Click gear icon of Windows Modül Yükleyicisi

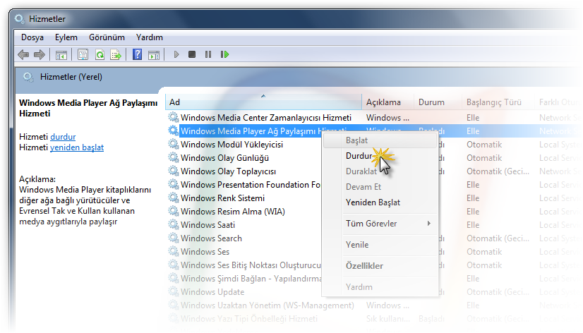click(173, 144)
